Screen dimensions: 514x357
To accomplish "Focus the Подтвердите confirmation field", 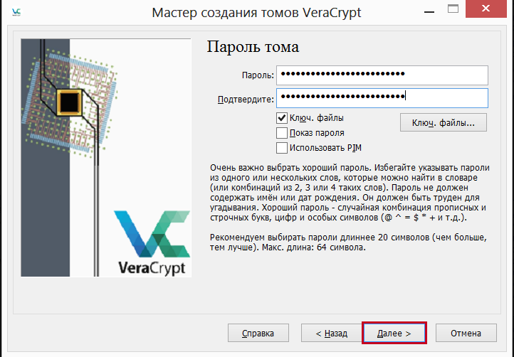I will (x=382, y=97).
